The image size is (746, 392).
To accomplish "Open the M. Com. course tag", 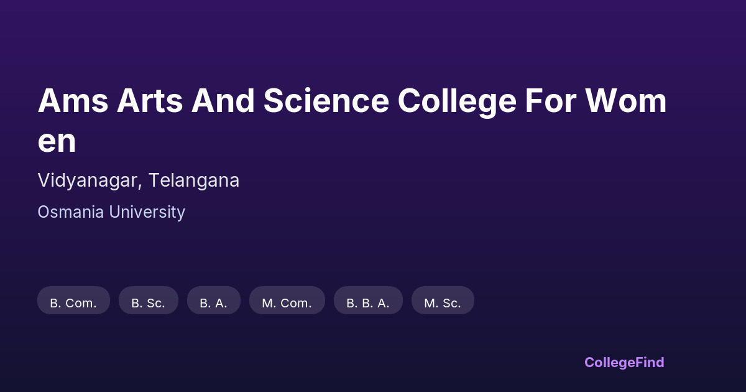I will 287,303.
